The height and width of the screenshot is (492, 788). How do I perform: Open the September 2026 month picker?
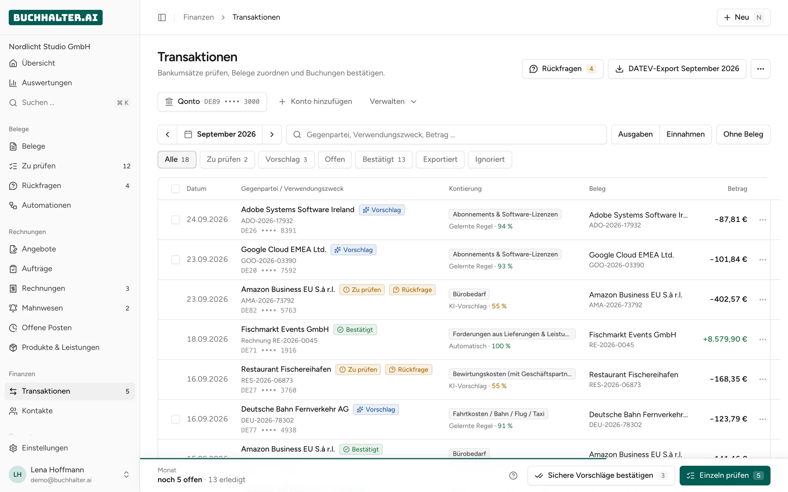click(x=220, y=134)
